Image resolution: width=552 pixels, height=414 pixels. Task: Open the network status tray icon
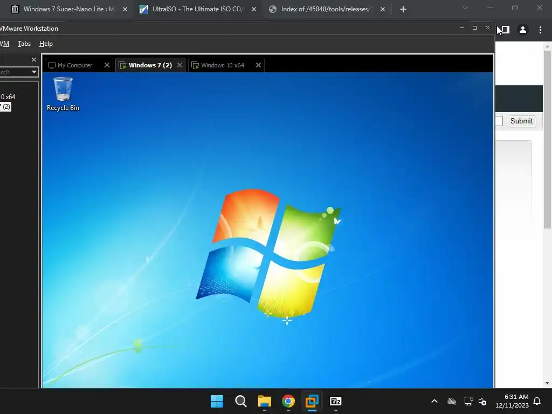click(x=468, y=401)
